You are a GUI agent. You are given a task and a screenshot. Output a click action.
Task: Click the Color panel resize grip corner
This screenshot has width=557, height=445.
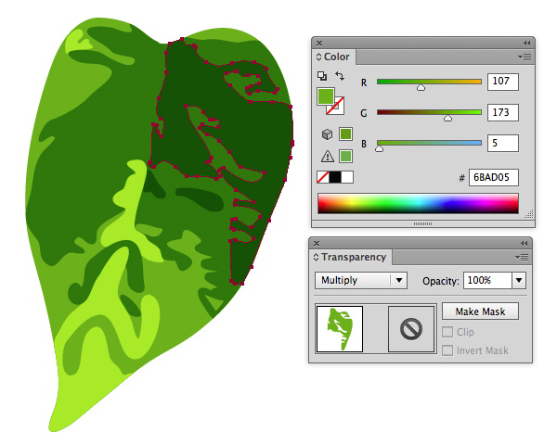[529, 213]
